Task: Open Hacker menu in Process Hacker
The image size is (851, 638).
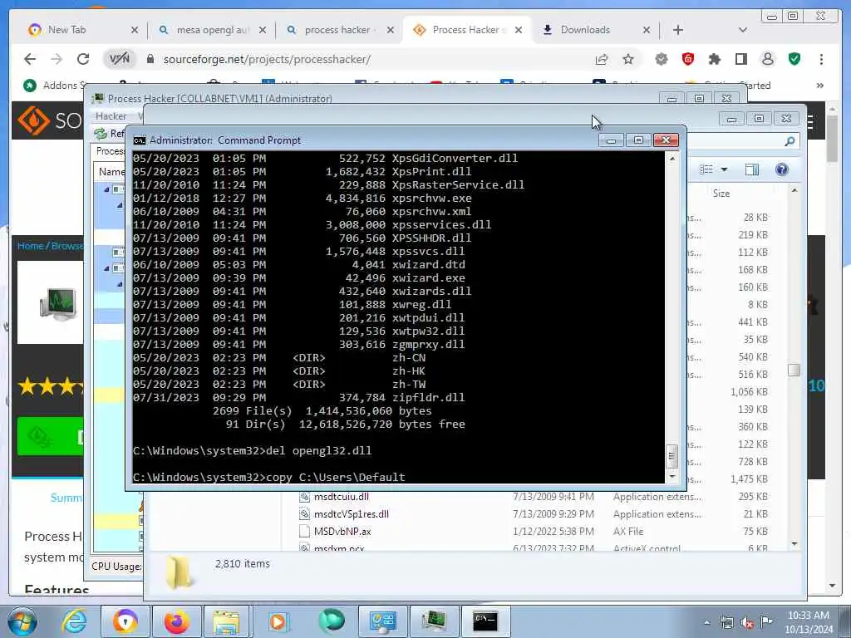Action: tap(111, 116)
